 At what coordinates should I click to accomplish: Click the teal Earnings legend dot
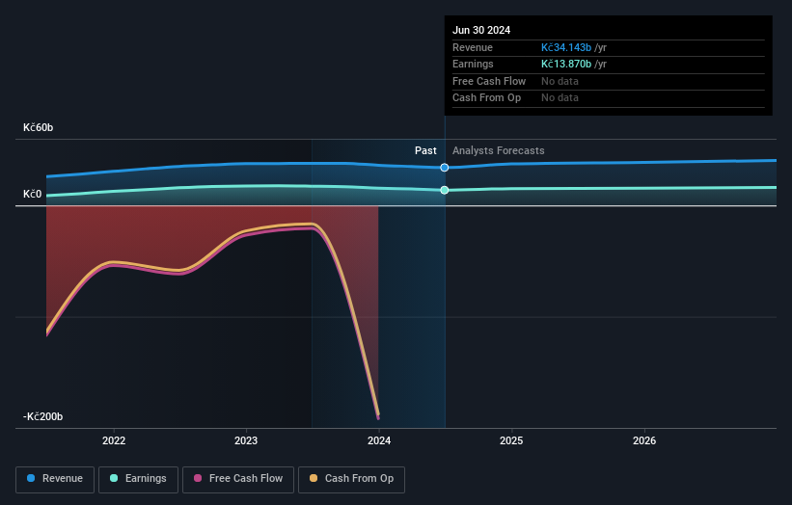114,478
